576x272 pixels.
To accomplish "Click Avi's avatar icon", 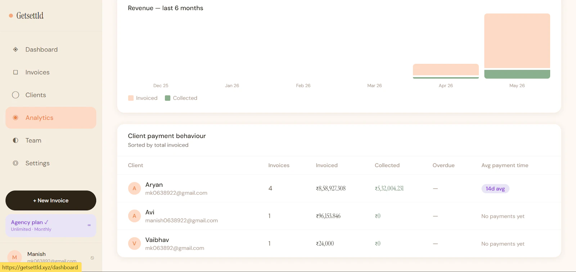I will [134, 216].
